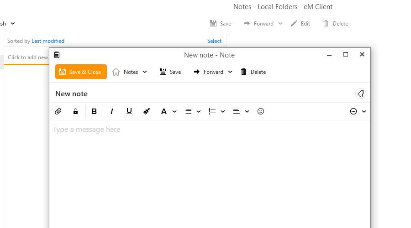Image resolution: width=411 pixels, height=228 pixels.
Task: Expand text alignment options dropdown
Action: pos(247,112)
